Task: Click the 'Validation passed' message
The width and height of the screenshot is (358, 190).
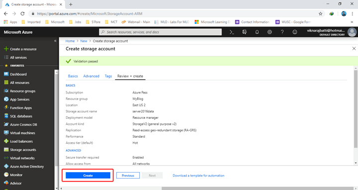Action: pyautogui.click(x=86, y=61)
